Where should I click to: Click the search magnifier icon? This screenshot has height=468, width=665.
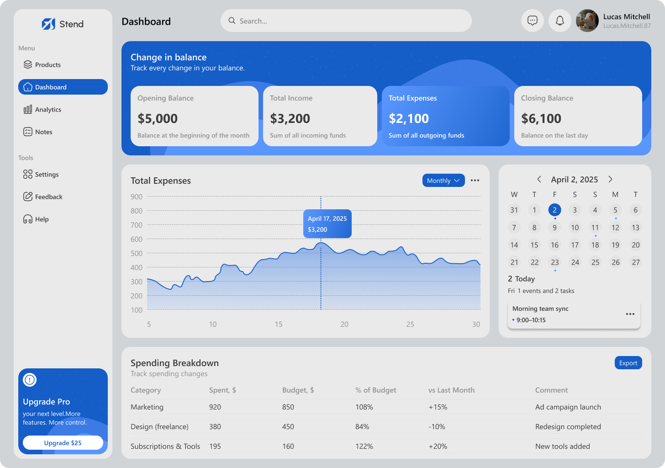pyautogui.click(x=232, y=21)
